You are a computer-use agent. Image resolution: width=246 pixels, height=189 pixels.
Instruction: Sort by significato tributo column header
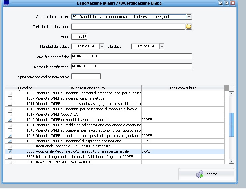click(x=183, y=88)
